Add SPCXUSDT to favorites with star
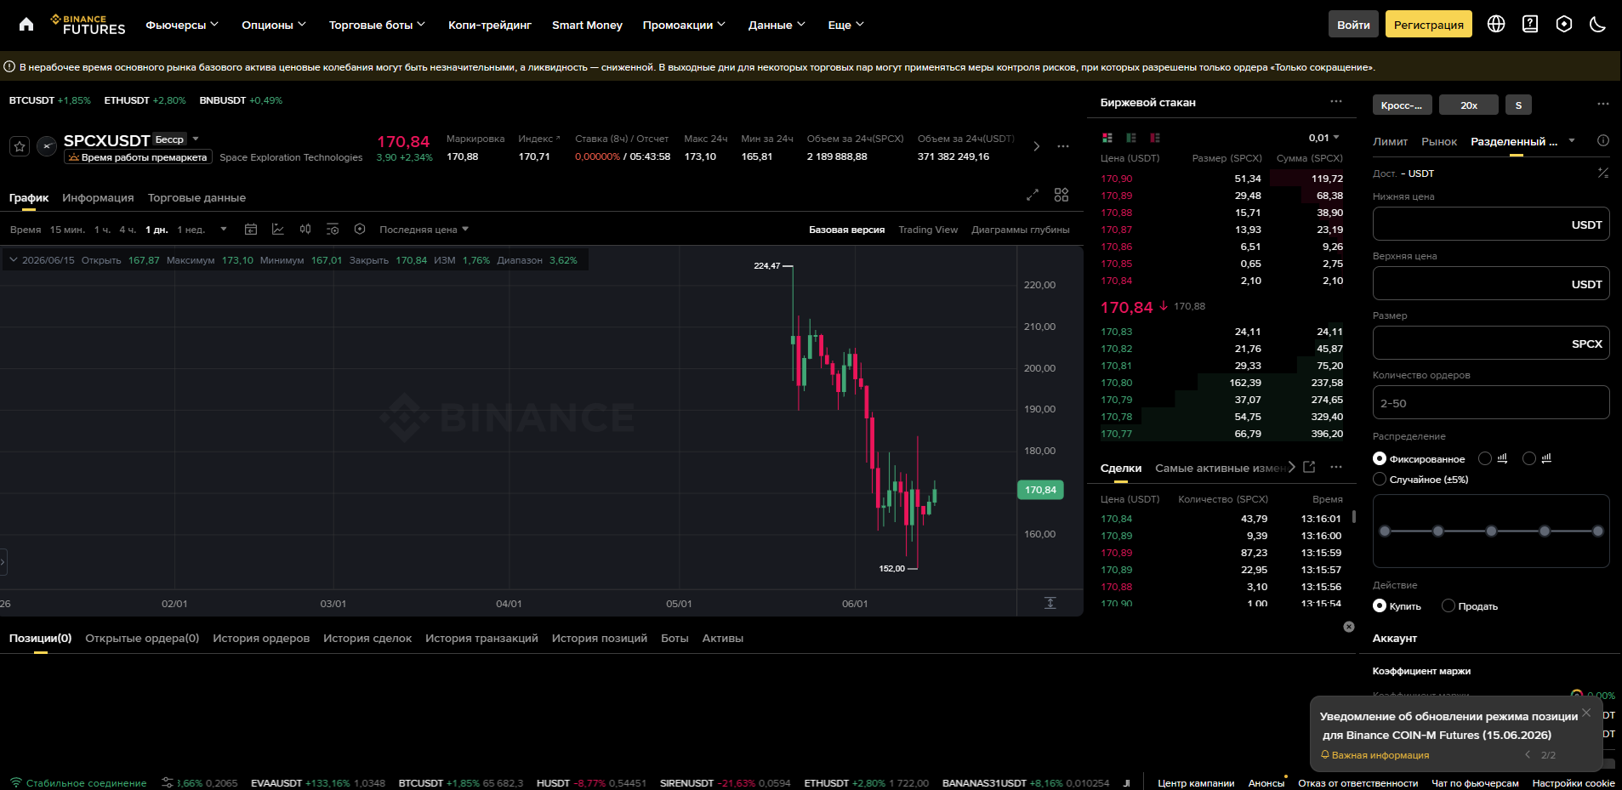Viewport: 1622px width, 790px height. [x=20, y=146]
